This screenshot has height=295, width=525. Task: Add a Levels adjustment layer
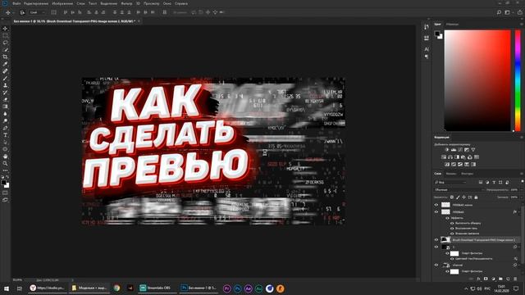tap(454, 150)
